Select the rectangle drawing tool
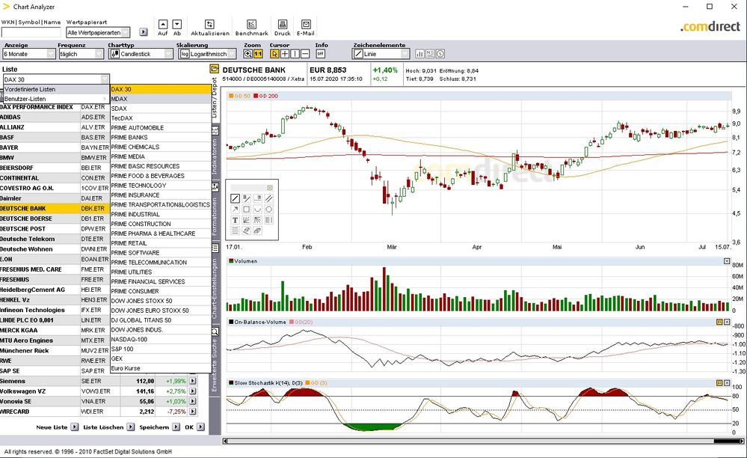The width and height of the screenshot is (747, 458). [x=246, y=210]
